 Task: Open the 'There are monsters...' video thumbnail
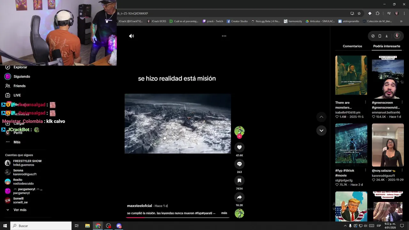[x=351, y=75]
